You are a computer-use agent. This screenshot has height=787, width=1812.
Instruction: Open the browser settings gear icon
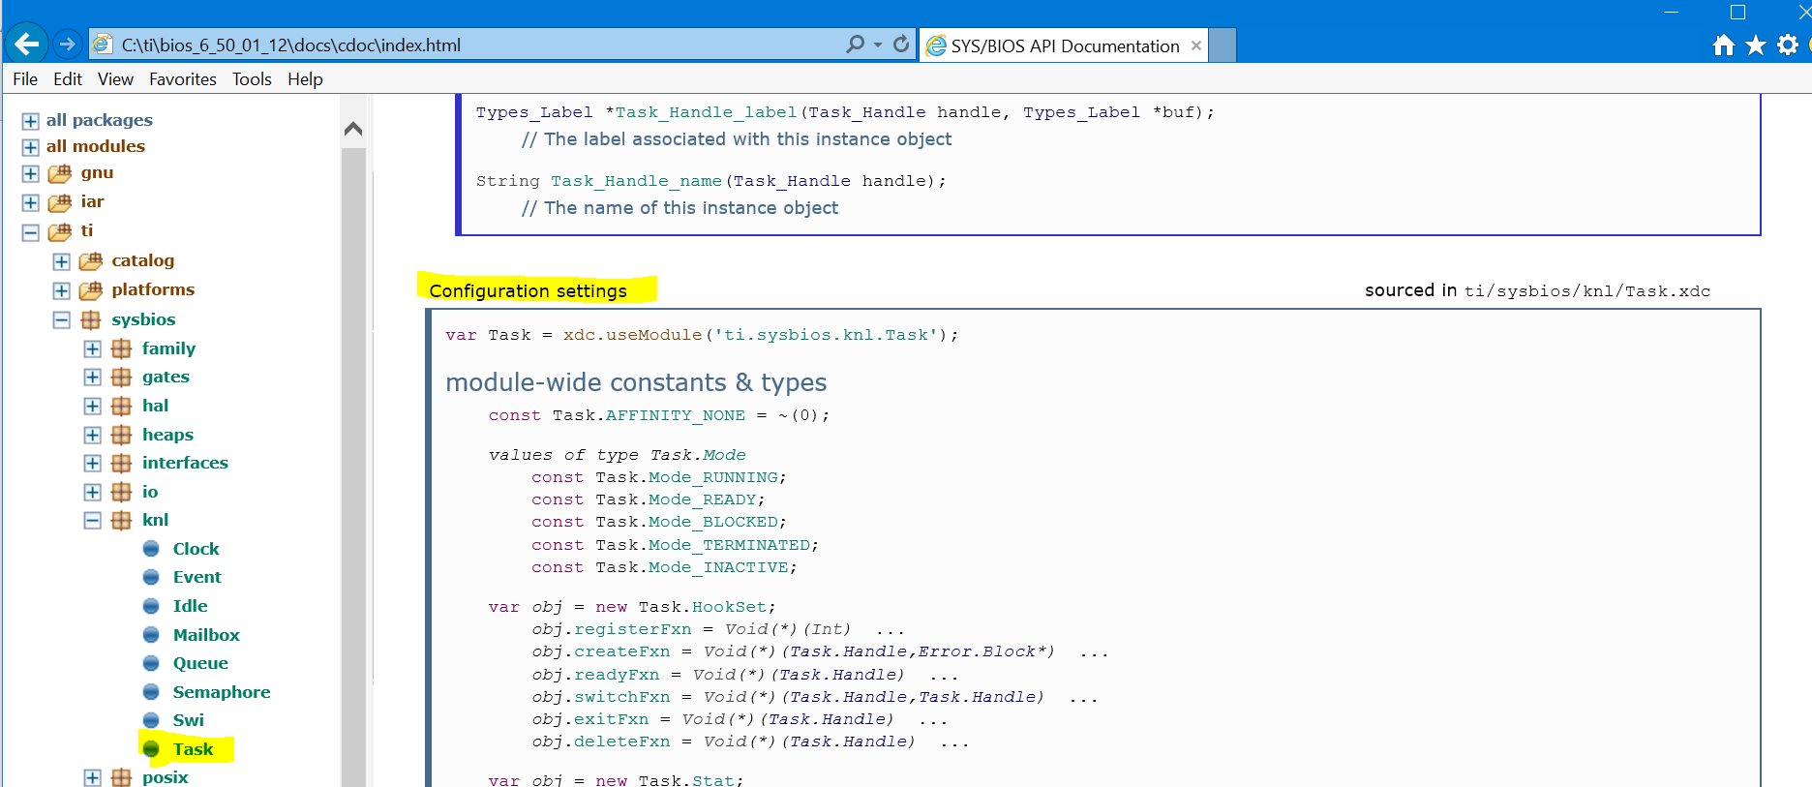point(1788,45)
